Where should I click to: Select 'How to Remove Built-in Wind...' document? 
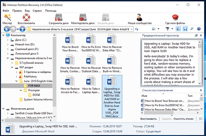point(112,64)
